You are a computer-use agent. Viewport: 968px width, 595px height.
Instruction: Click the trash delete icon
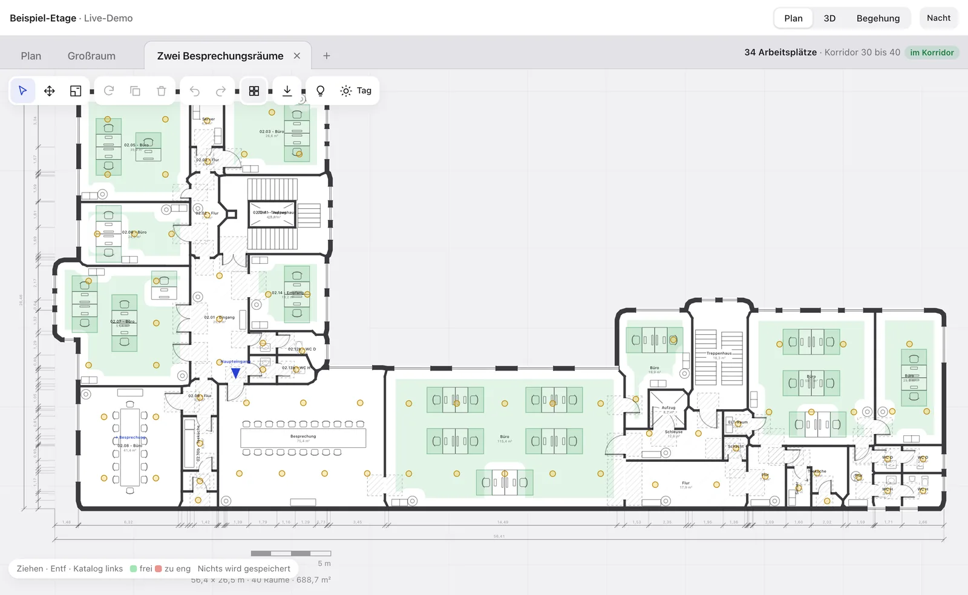pos(161,91)
